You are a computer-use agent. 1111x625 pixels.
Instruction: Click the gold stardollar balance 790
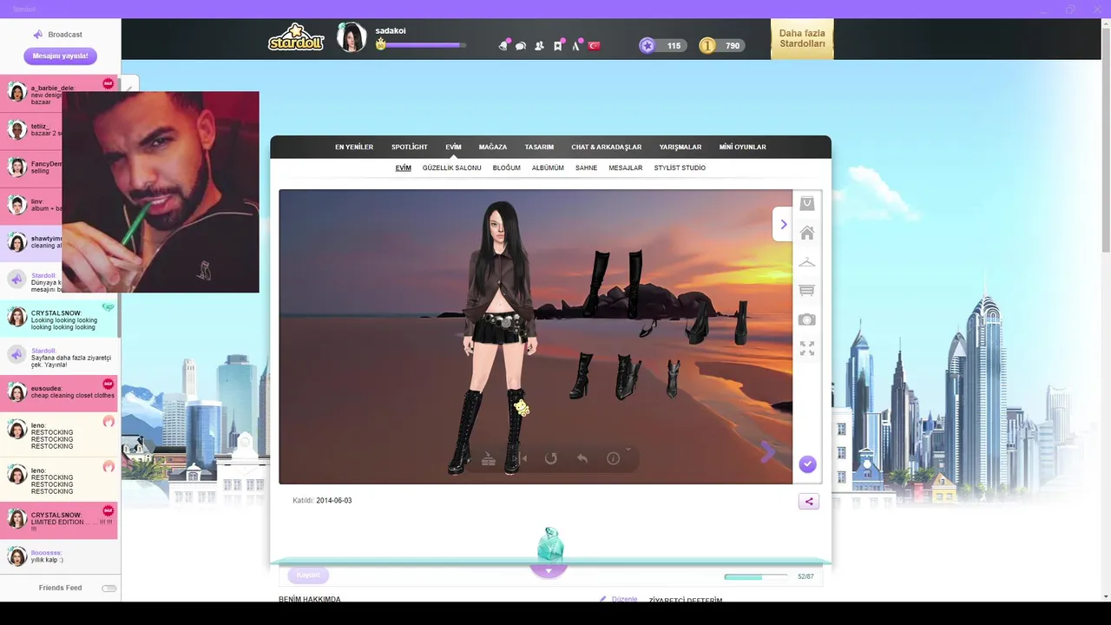(722, 45)
